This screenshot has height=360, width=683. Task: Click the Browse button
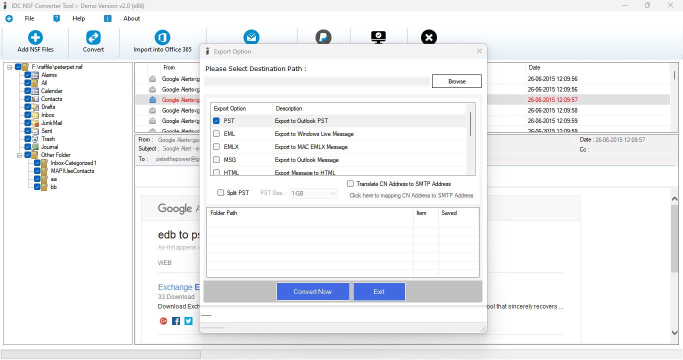click(456, 81)
